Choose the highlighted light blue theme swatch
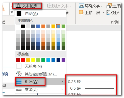 (58, 26)
